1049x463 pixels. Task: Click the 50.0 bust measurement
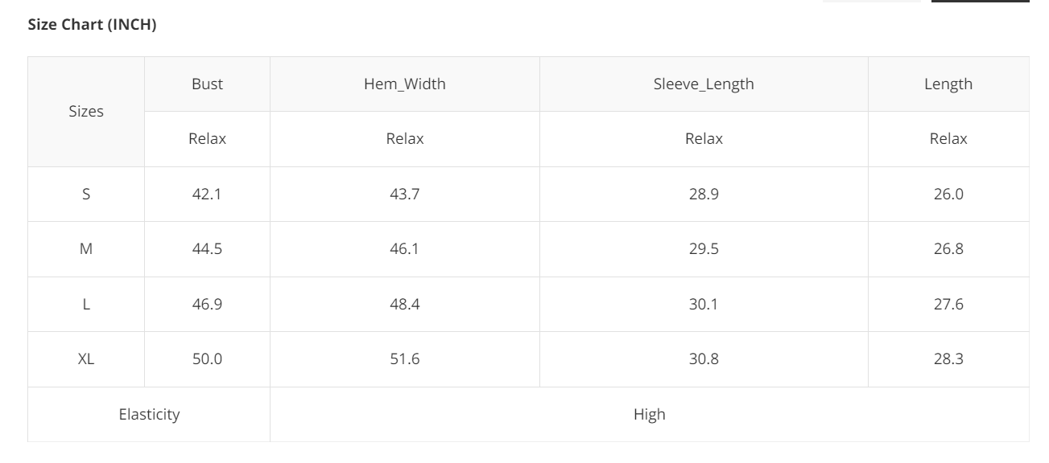(207, 359)
